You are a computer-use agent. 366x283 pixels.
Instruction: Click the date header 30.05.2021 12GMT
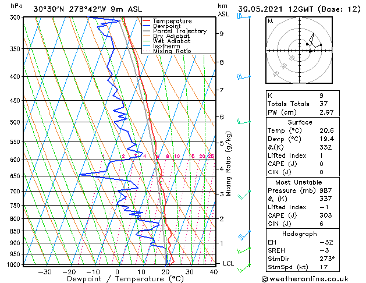275,9
